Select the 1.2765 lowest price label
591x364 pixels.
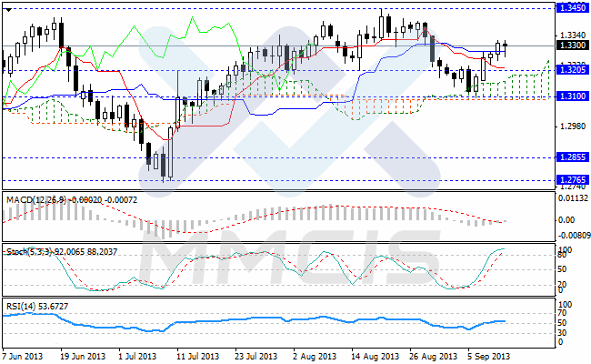[x=571, y=180]
